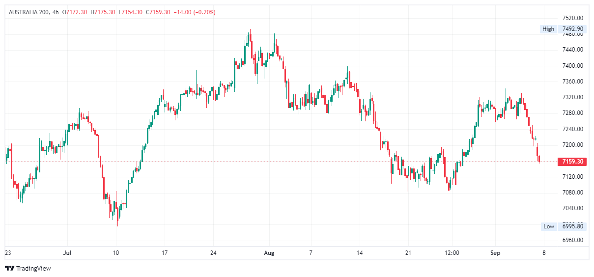Click the high price H7175.30 value
Image resolution: width=594 pixels, height=277 pixels.
[x=103, y=12]
